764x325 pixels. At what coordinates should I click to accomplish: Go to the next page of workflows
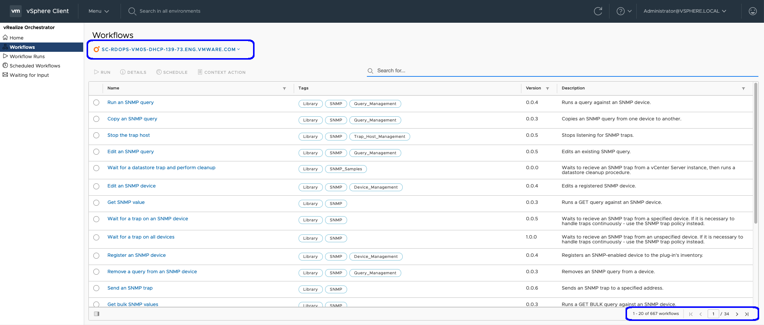737,314
